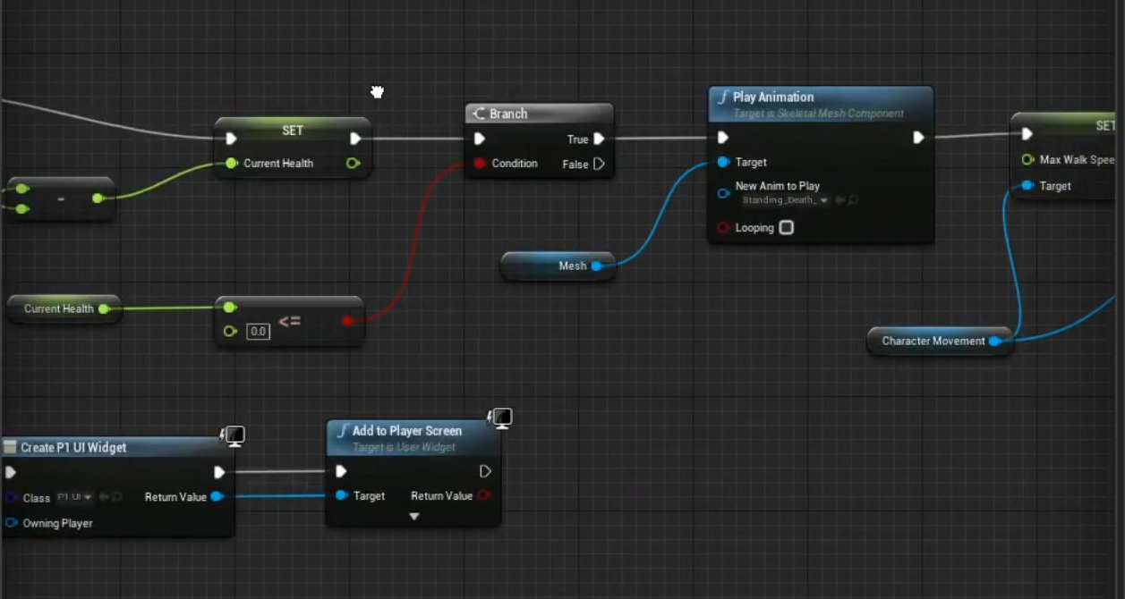
Task: Click Character Movement's output pin
Action: (994, 341)
